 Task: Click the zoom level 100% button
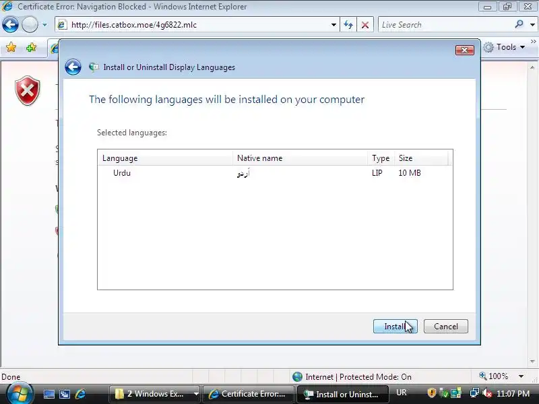pyautogui.click(x=494, y=376)
